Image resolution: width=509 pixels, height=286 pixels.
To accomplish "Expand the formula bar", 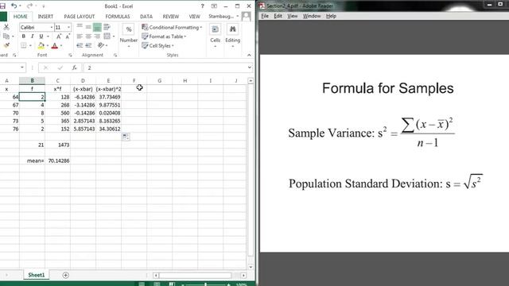I will [249, 68].
